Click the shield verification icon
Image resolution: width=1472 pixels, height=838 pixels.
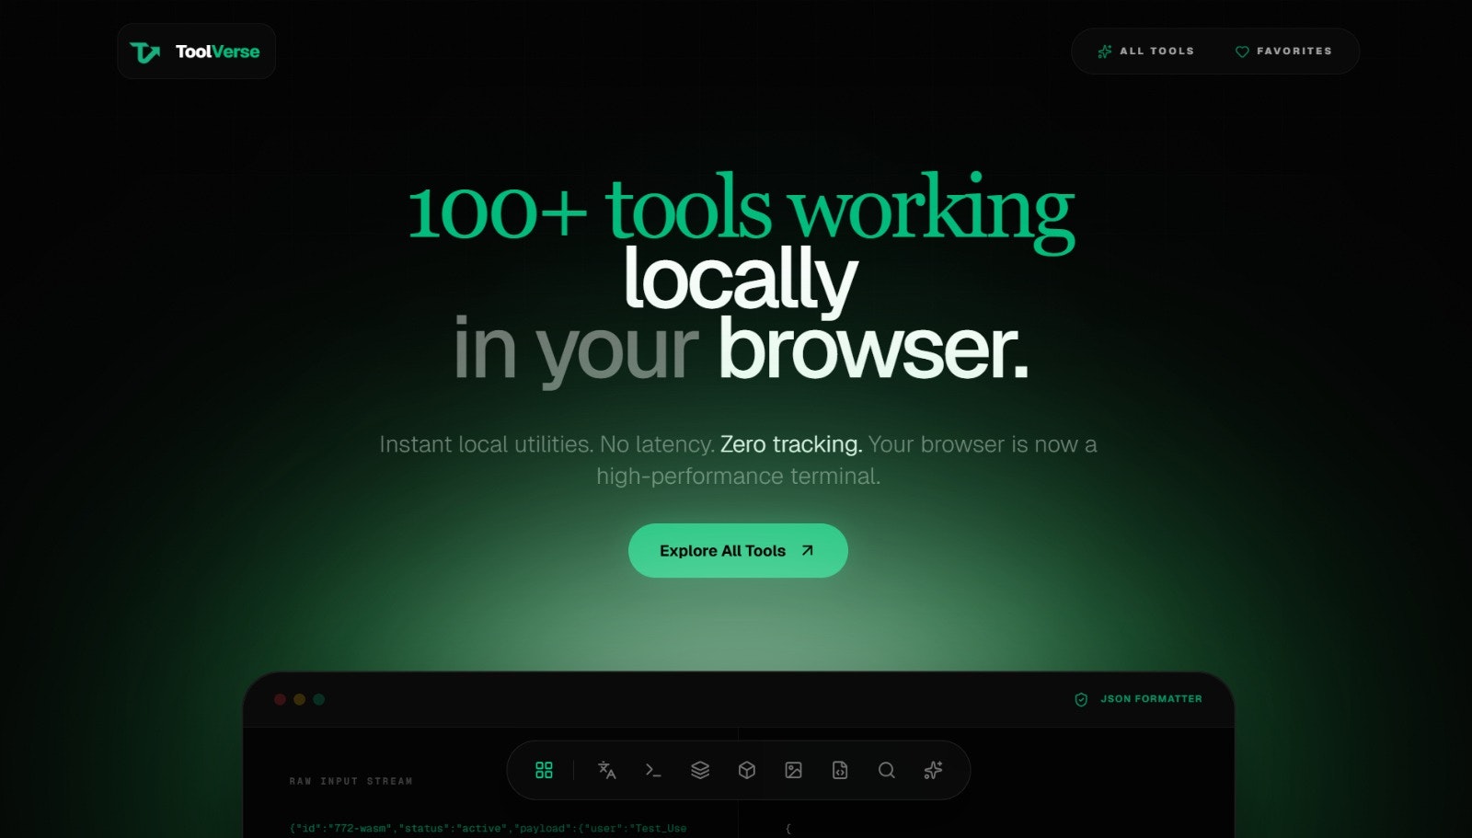[1079, 698]
